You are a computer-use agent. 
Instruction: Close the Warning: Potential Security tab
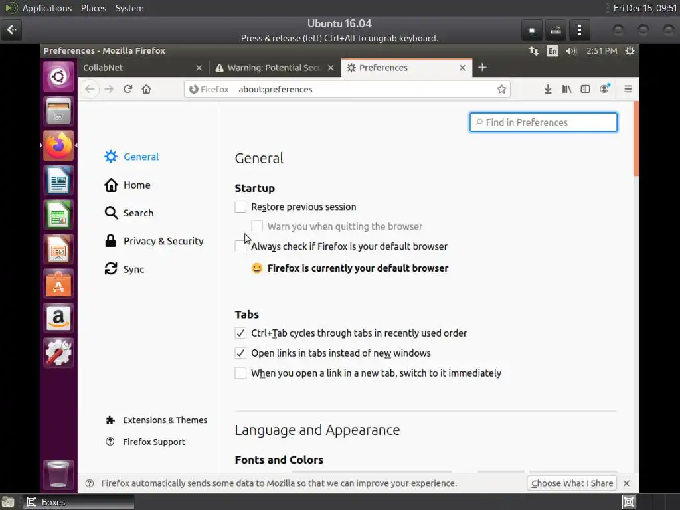[331, 68]
